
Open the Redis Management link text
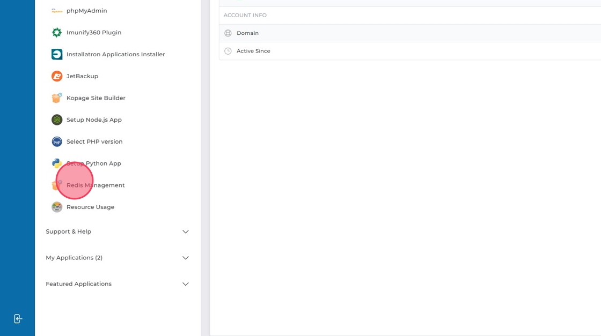97,185
